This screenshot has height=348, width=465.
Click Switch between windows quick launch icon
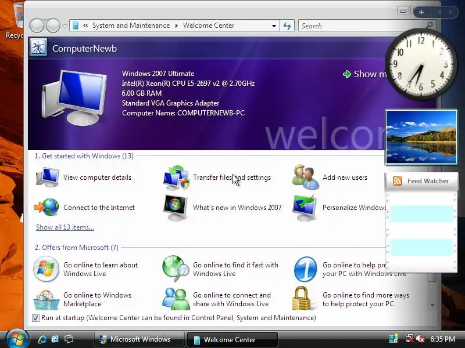pyautogui.click(x=69, y=339)
